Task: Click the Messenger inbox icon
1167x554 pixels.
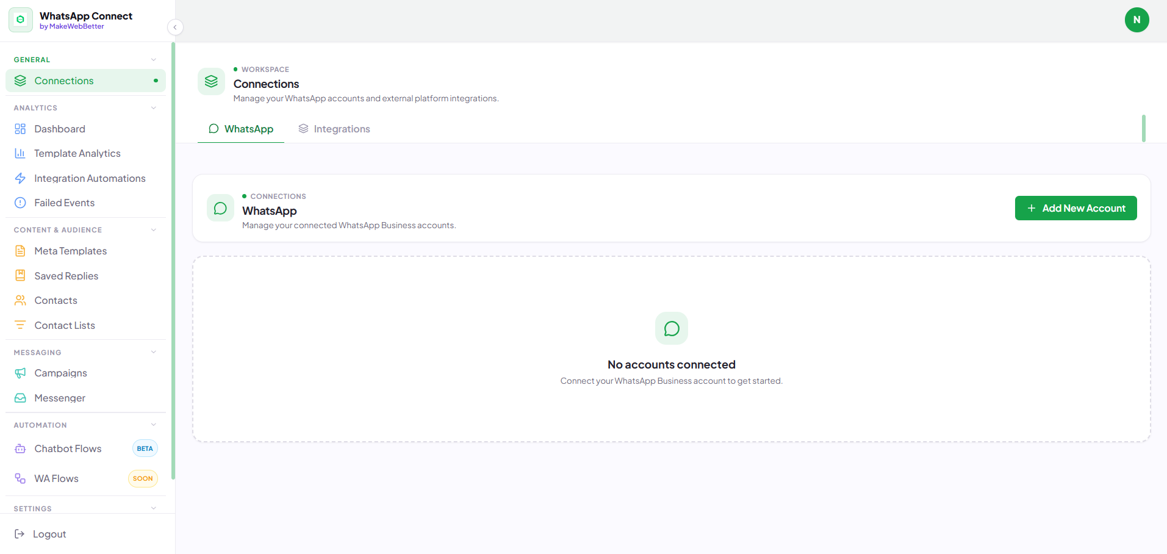Action: pyautogui.click(x=20, y=398)
